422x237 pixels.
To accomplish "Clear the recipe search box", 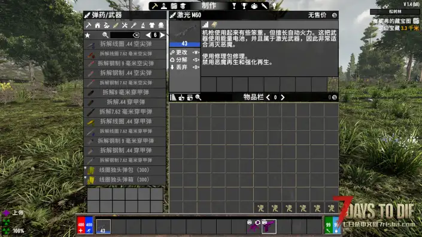I will point(136,35).
